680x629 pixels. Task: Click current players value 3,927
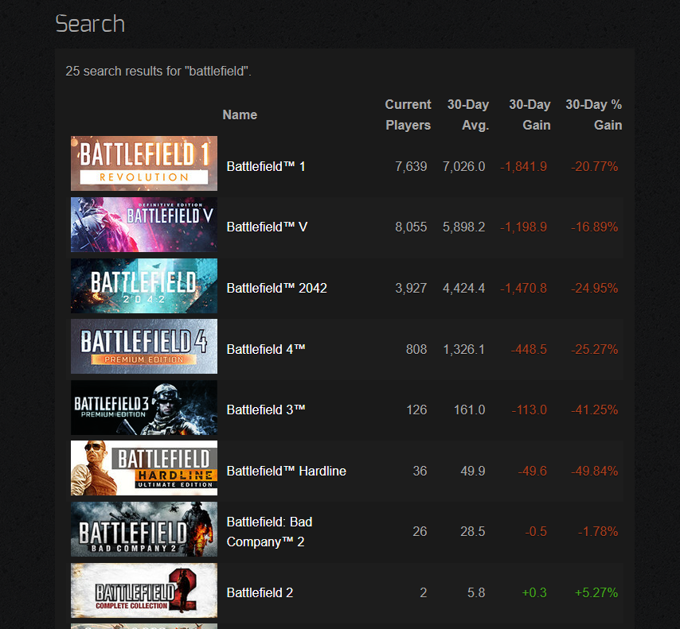point(411,288)
